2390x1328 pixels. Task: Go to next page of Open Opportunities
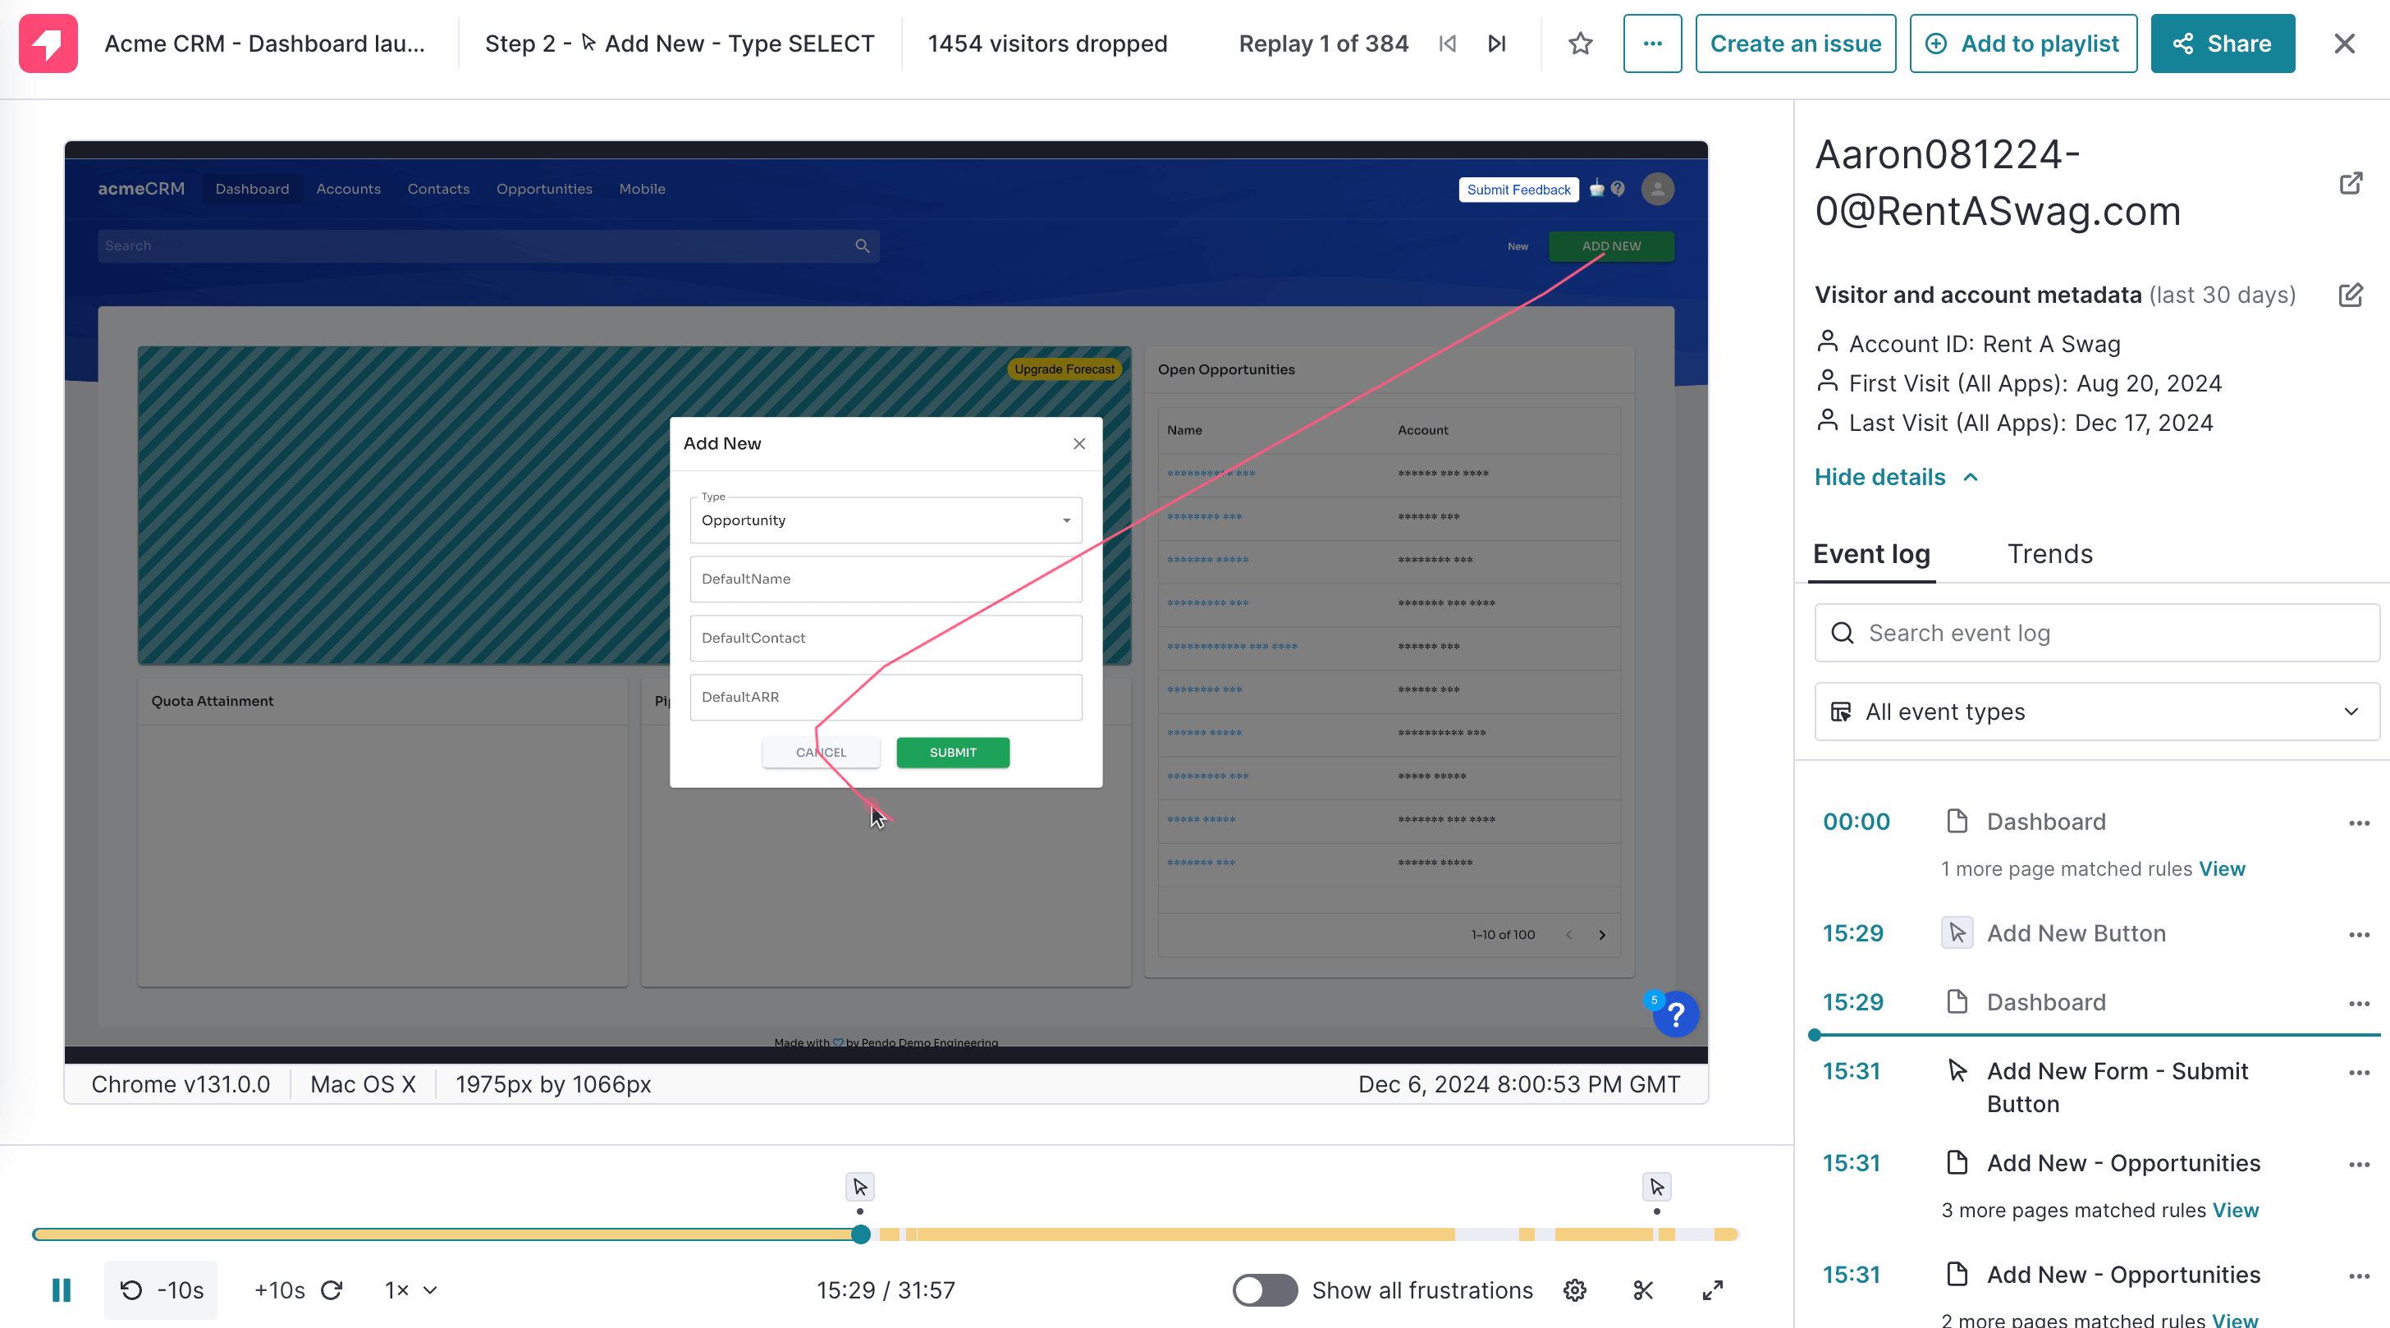pyautogui.click(x=1602, y=935)
